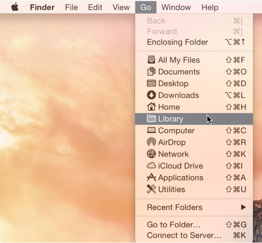Choose Connect to Server…
The image size is (262, 243).
(x=194, y=235)
